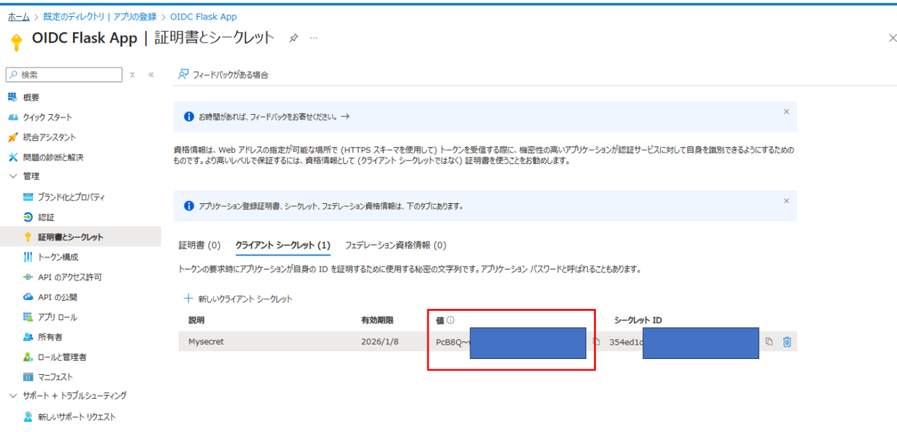Open 問題の診断と解決 in the sidebar
The image size is (897, 432).
click(x=53, y=157)
